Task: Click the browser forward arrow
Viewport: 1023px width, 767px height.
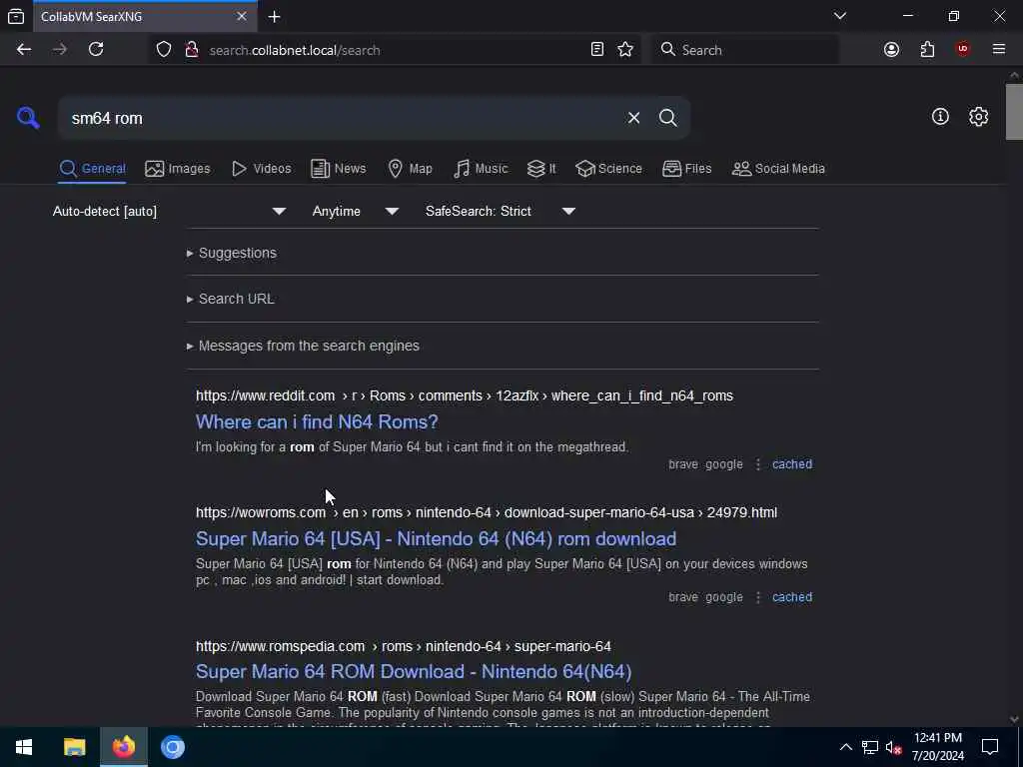Action: 60,50
